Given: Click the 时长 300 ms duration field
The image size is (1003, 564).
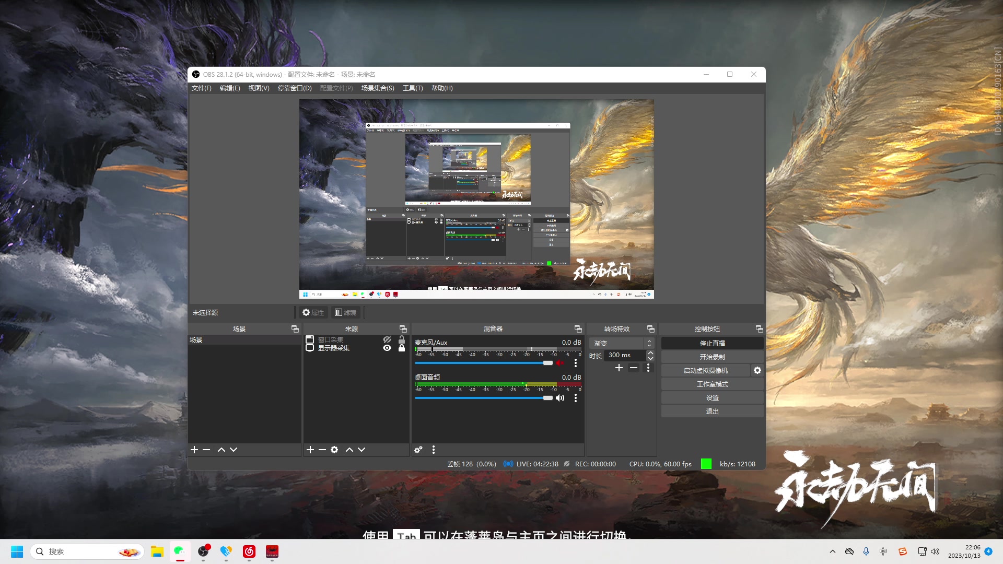Looking at the screenshot, I should [x=625, y=355].
